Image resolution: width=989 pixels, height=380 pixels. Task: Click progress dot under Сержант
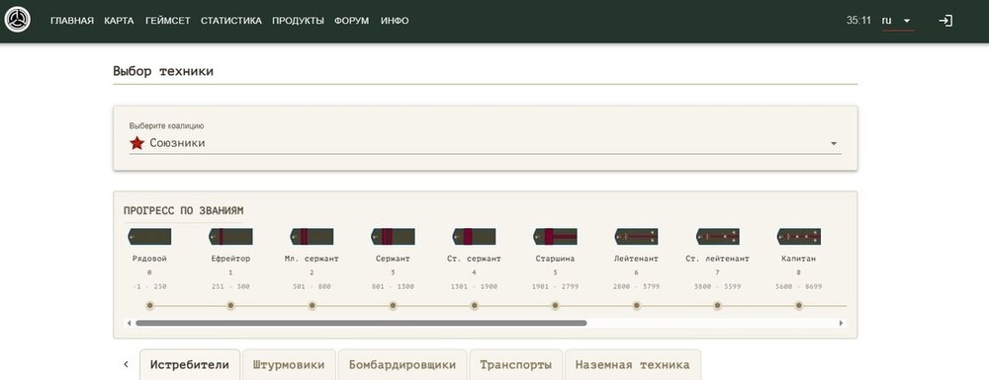393,306
